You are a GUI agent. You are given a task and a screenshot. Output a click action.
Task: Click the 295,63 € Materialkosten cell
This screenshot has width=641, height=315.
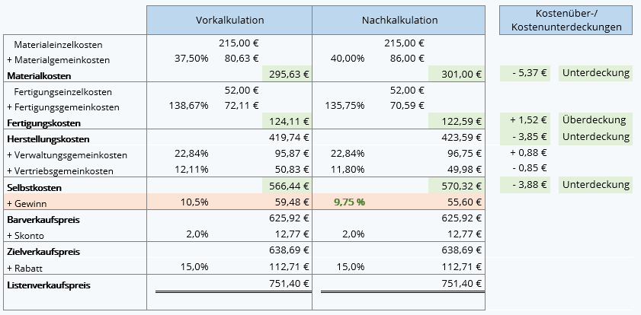[x=287, y=75]
